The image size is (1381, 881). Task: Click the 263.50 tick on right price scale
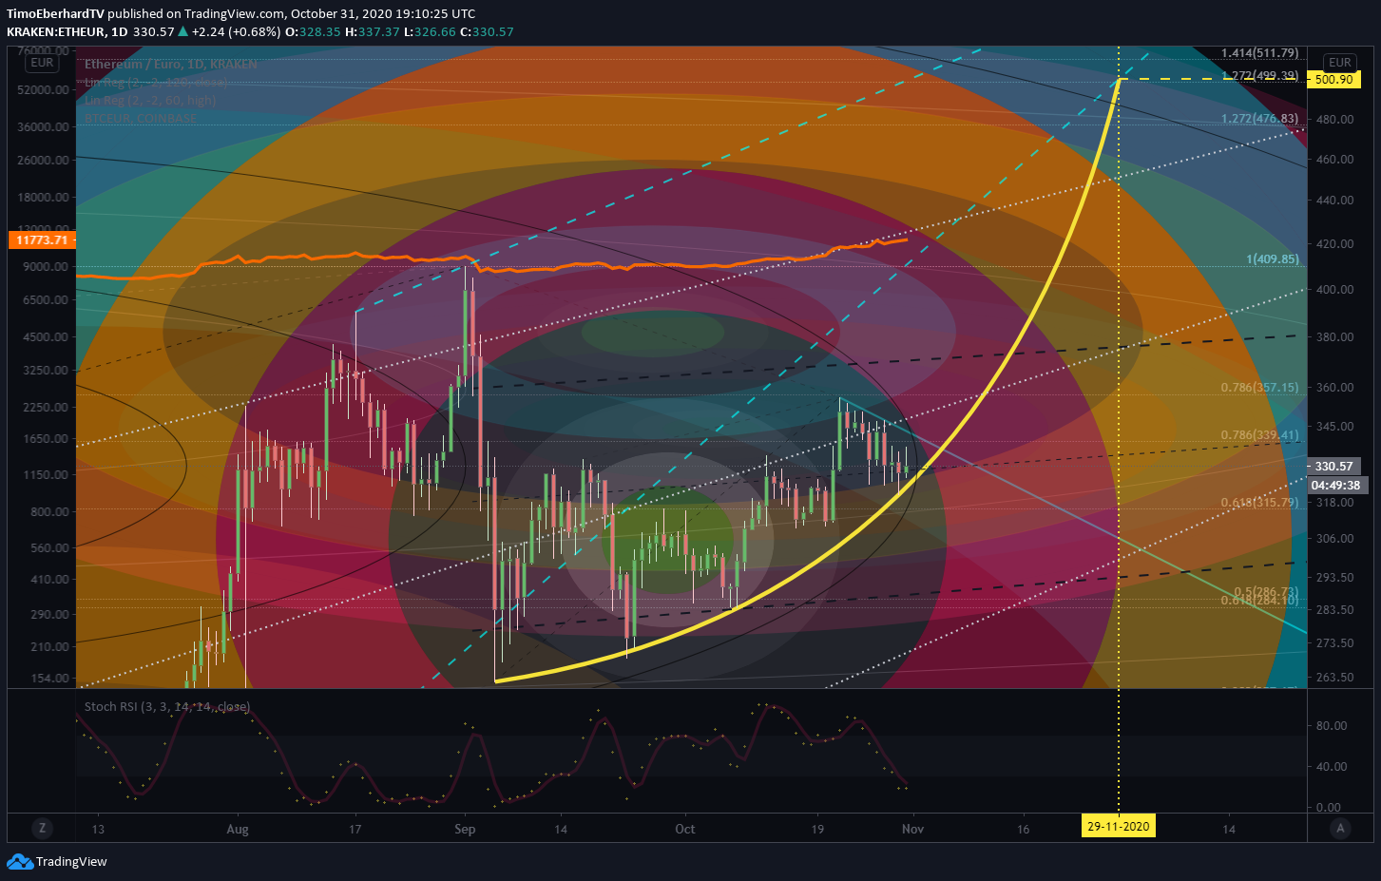coord(1335,678)
